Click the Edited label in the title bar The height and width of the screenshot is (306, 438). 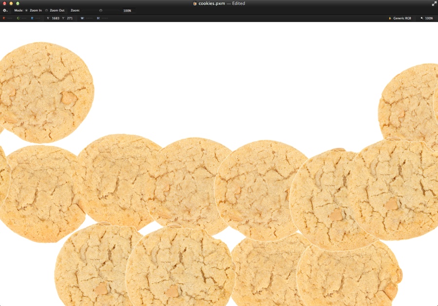tap(238, 3)
